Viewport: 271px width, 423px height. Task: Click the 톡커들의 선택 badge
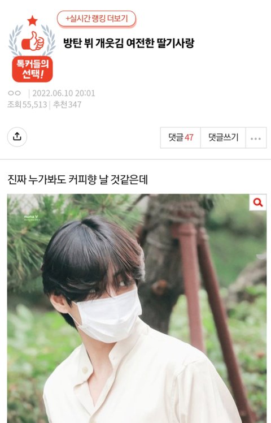[x=32, y=69]
